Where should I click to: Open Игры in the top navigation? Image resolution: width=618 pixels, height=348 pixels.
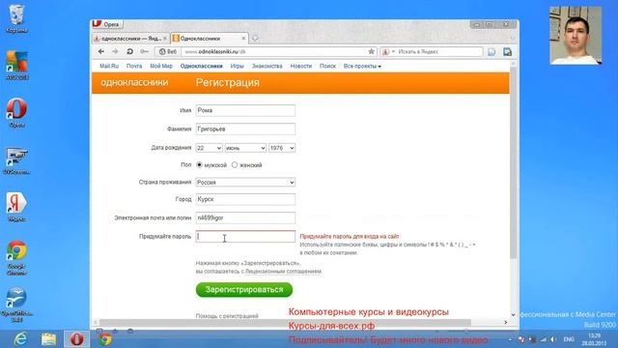click(237, 67)
